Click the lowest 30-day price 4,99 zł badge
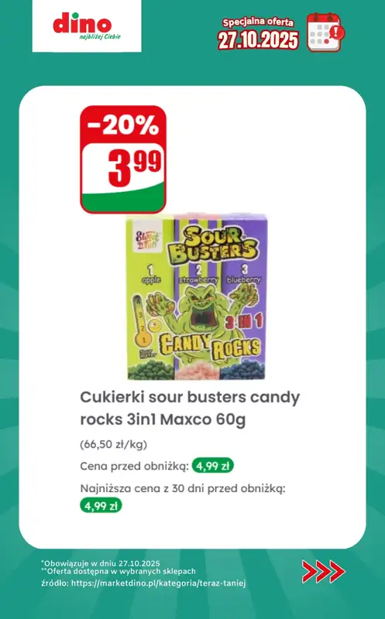This screenshot has height=619, width=385. pyautogui.click(x=101, y=506)
